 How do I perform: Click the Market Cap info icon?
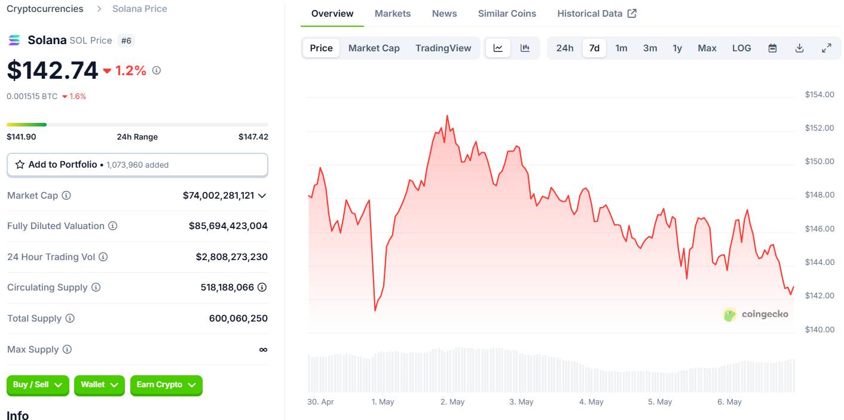click(66, 196)
